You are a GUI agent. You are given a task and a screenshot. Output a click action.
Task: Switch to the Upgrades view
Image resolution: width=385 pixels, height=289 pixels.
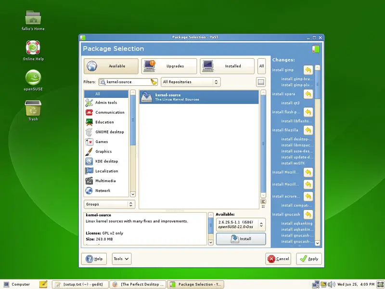click(x=169, y=66)
